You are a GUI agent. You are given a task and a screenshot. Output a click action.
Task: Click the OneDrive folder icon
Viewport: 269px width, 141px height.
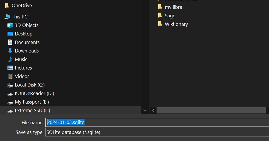[7, 5]
